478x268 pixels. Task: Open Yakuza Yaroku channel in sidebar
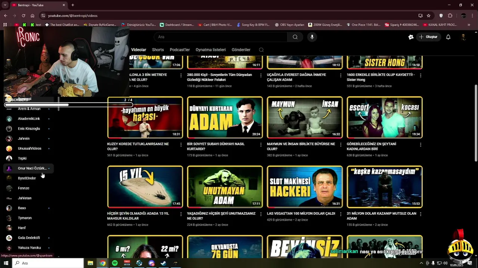click(29, 248)
